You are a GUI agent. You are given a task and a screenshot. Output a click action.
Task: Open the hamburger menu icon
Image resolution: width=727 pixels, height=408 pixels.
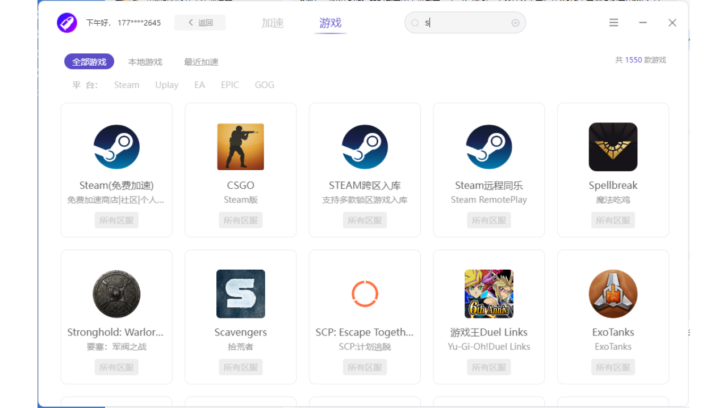(613, 23)
